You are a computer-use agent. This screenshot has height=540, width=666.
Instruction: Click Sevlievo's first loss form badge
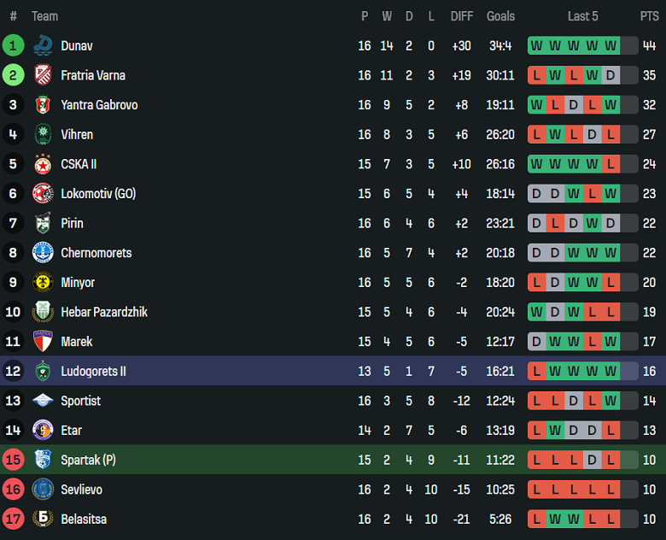point(536,490)
